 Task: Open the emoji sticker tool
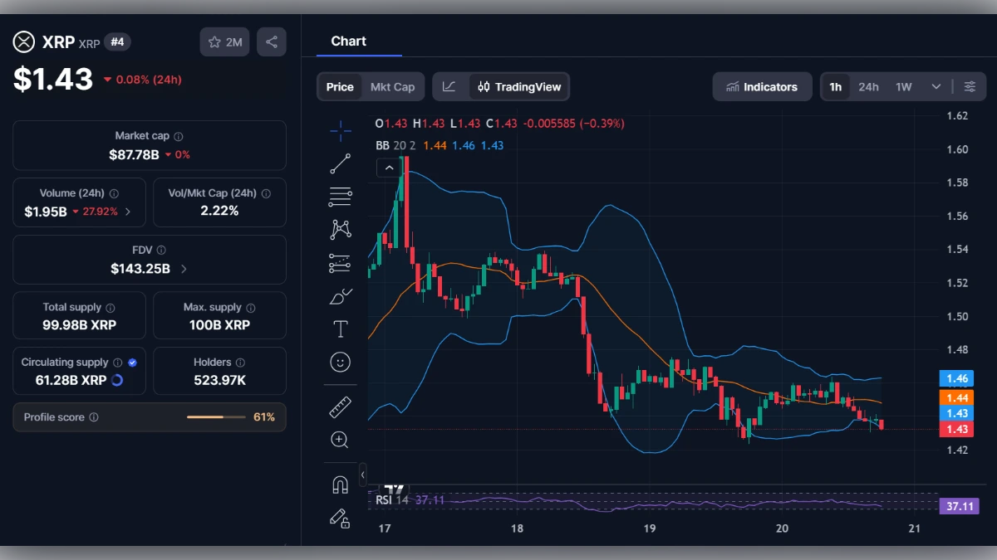(340, 362)
